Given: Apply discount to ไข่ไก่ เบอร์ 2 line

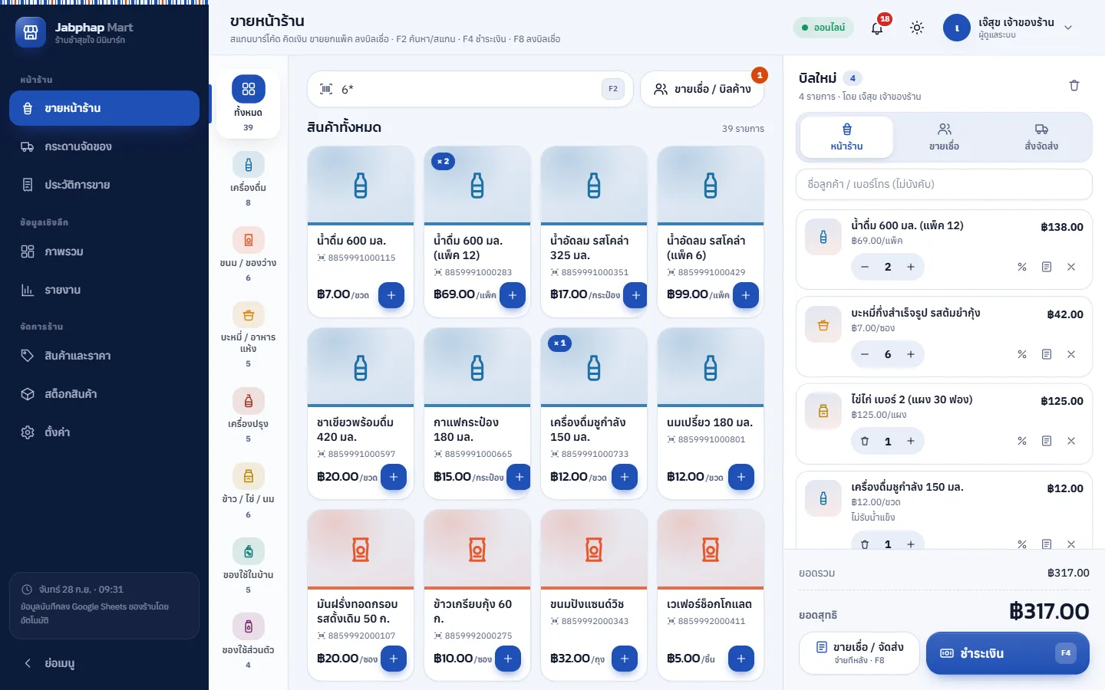Looking at the screenshot, I should [1022, 441].
